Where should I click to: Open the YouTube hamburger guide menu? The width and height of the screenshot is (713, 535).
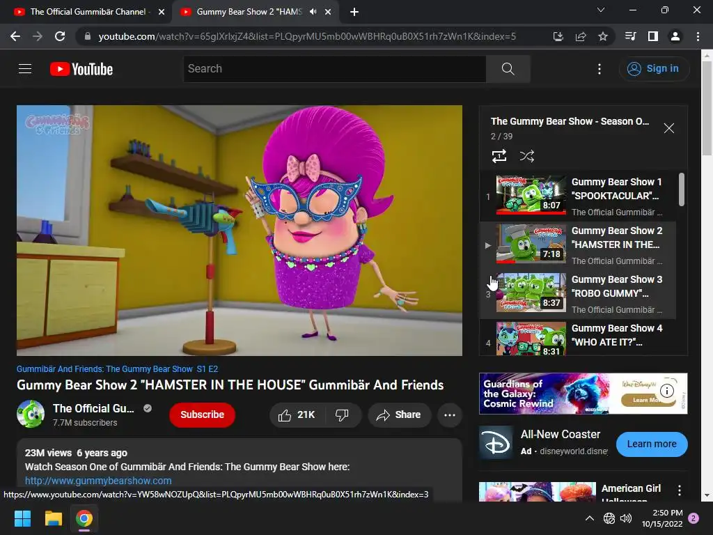pos(25,69)
